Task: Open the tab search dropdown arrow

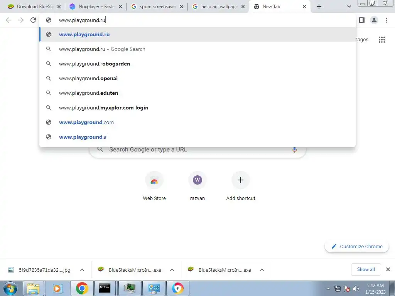Action: point(349,7)
